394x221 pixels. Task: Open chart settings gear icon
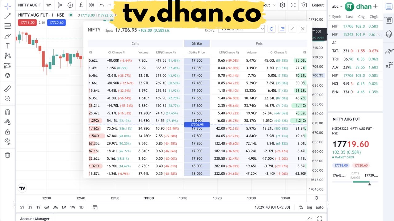coord(282,5)
